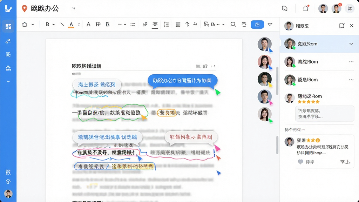359x202 pixels.
Task: Open the triangle dropdown at the toolbar end
Action: tap(270, 24)
